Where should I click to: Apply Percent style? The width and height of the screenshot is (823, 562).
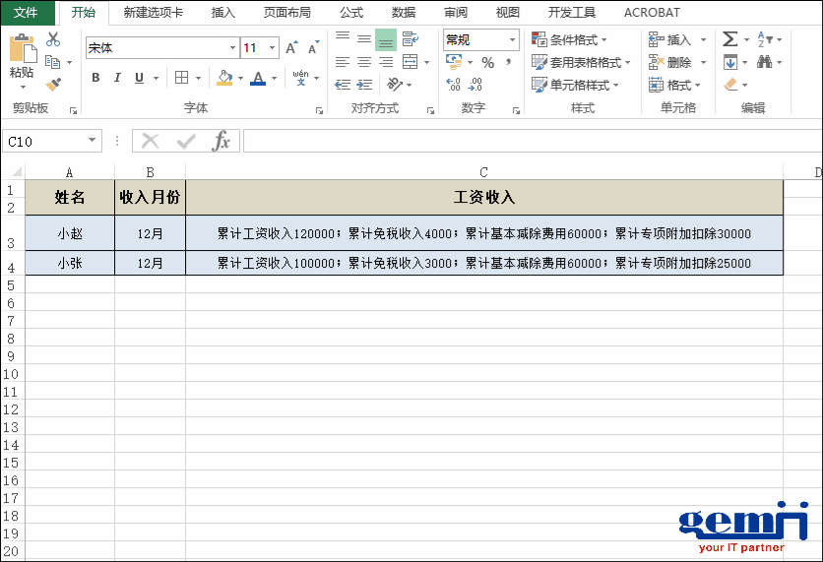pos(488,63)
